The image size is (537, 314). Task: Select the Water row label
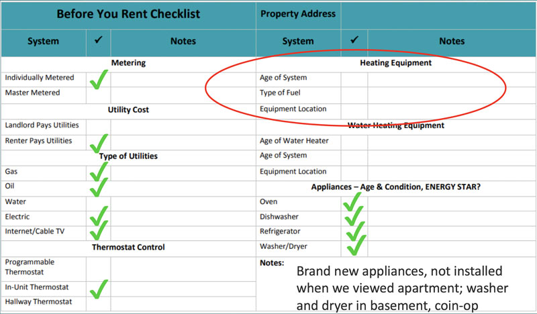coord(15,202)
